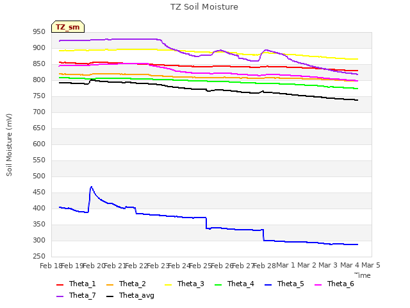
Task: Click the Theta_1 legend label
Action: 83,284
